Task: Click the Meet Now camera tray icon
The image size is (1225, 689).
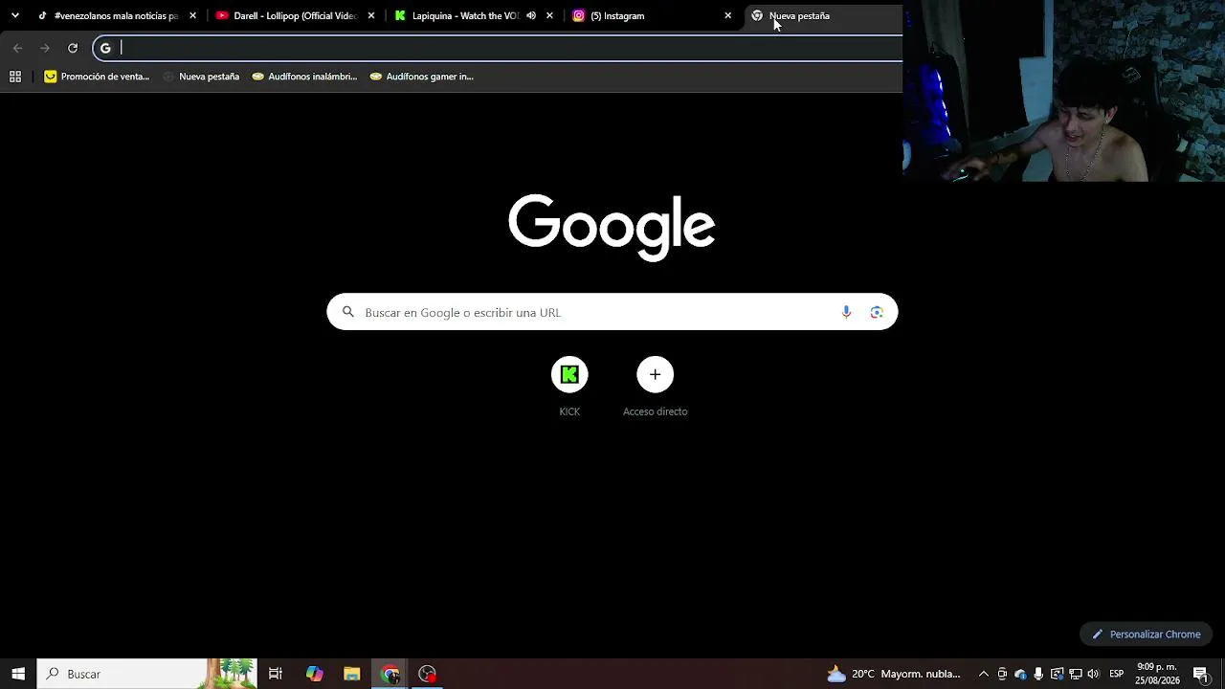Action: [x=1002, y=674]
